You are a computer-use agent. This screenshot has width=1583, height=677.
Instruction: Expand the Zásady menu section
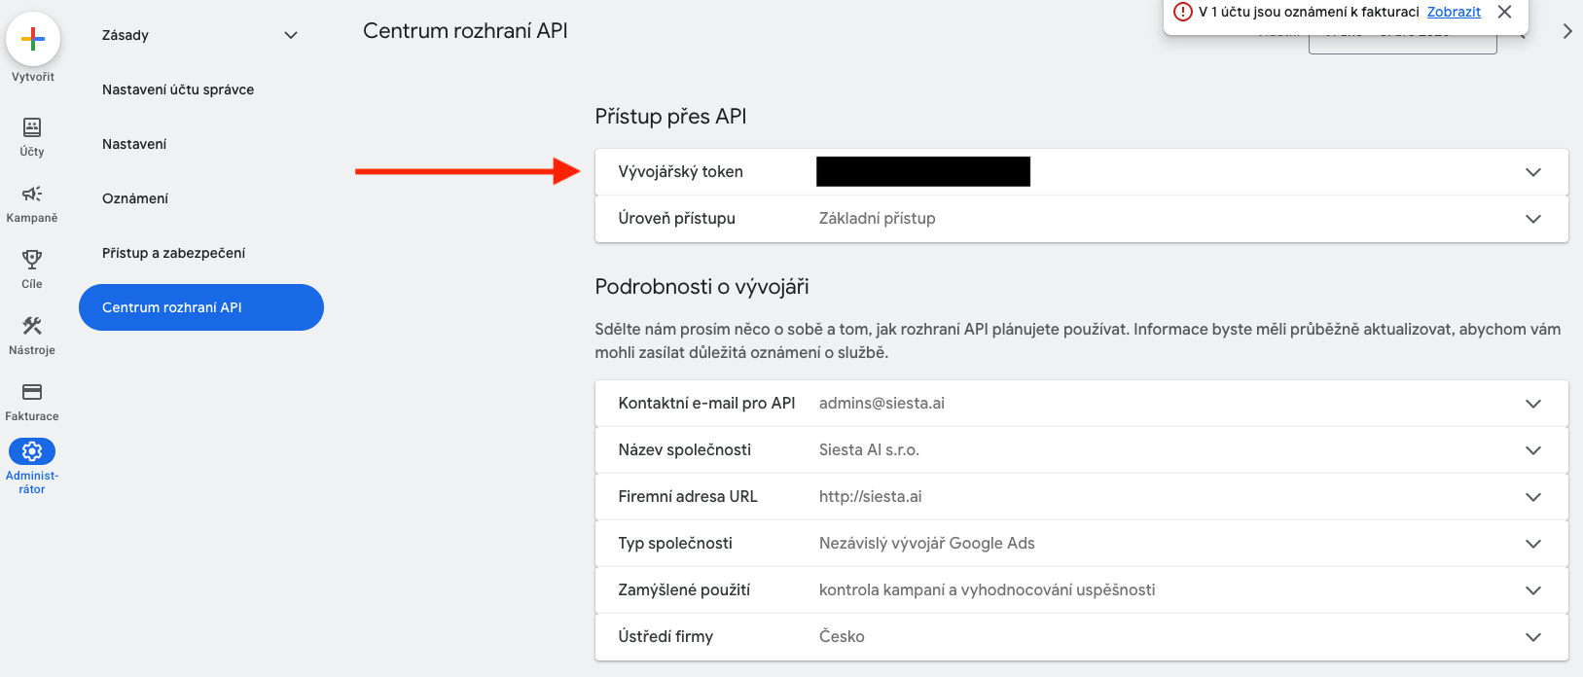click(290, 35)
